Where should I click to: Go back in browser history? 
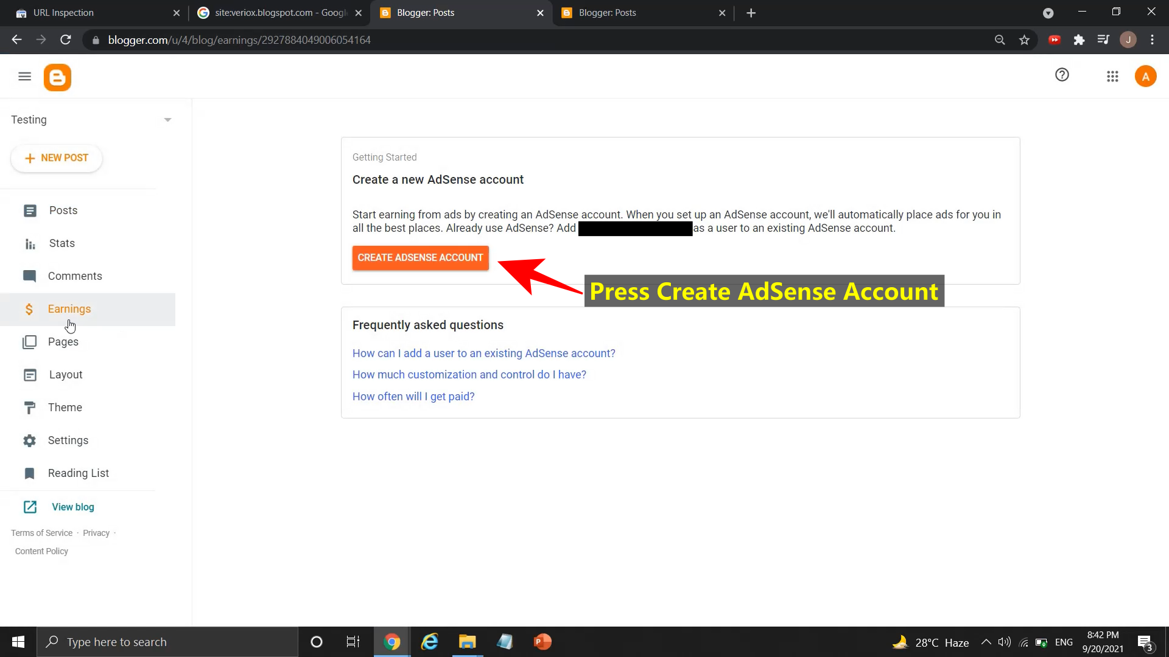pyautogui.click(x=16, y=40)
